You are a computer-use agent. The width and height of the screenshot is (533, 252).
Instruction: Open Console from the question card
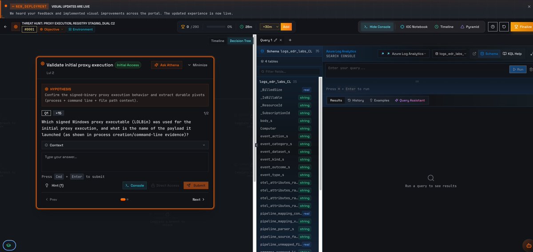(134, 185)
